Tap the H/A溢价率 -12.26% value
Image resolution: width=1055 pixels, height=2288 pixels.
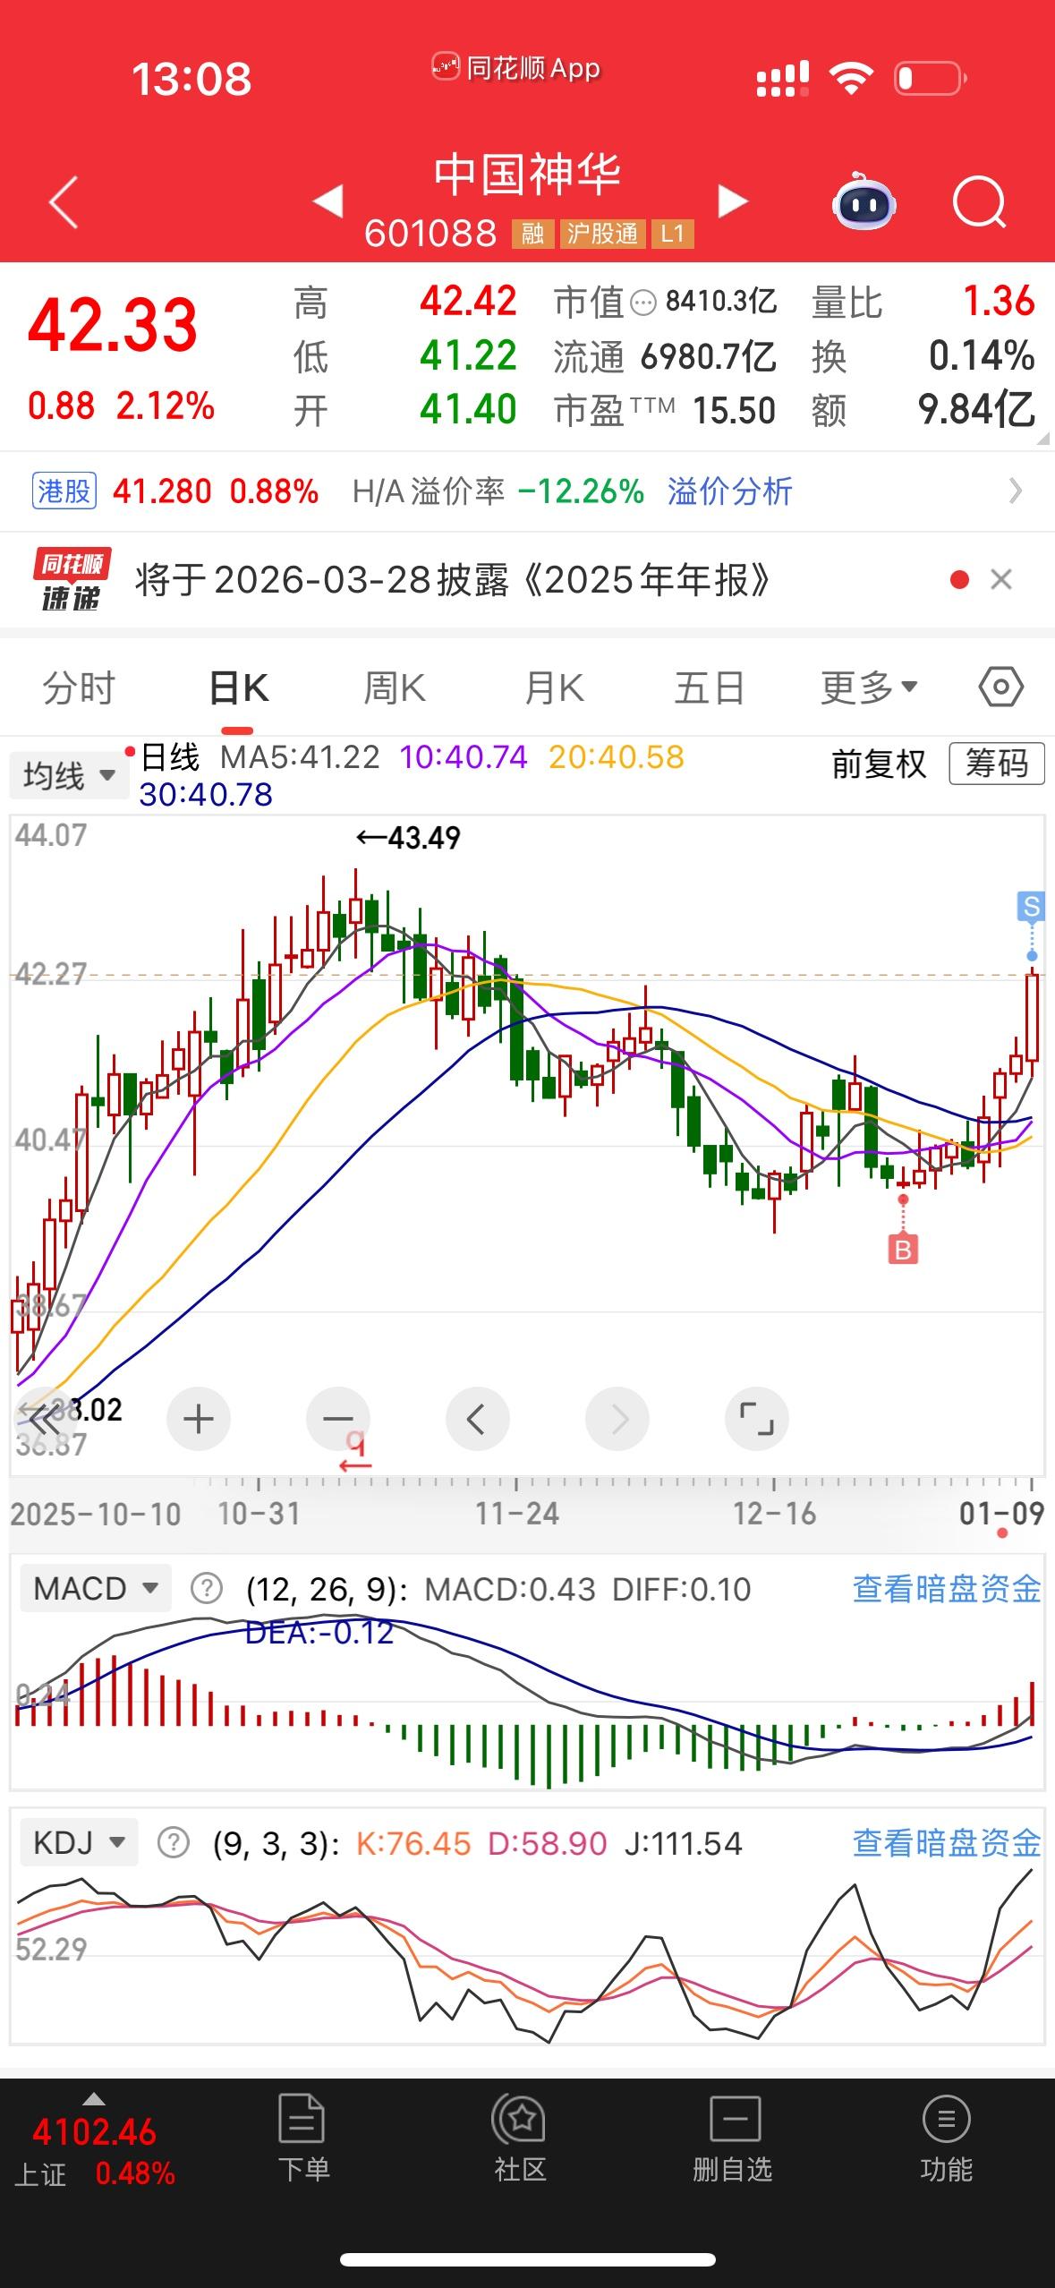pos(498,491)
